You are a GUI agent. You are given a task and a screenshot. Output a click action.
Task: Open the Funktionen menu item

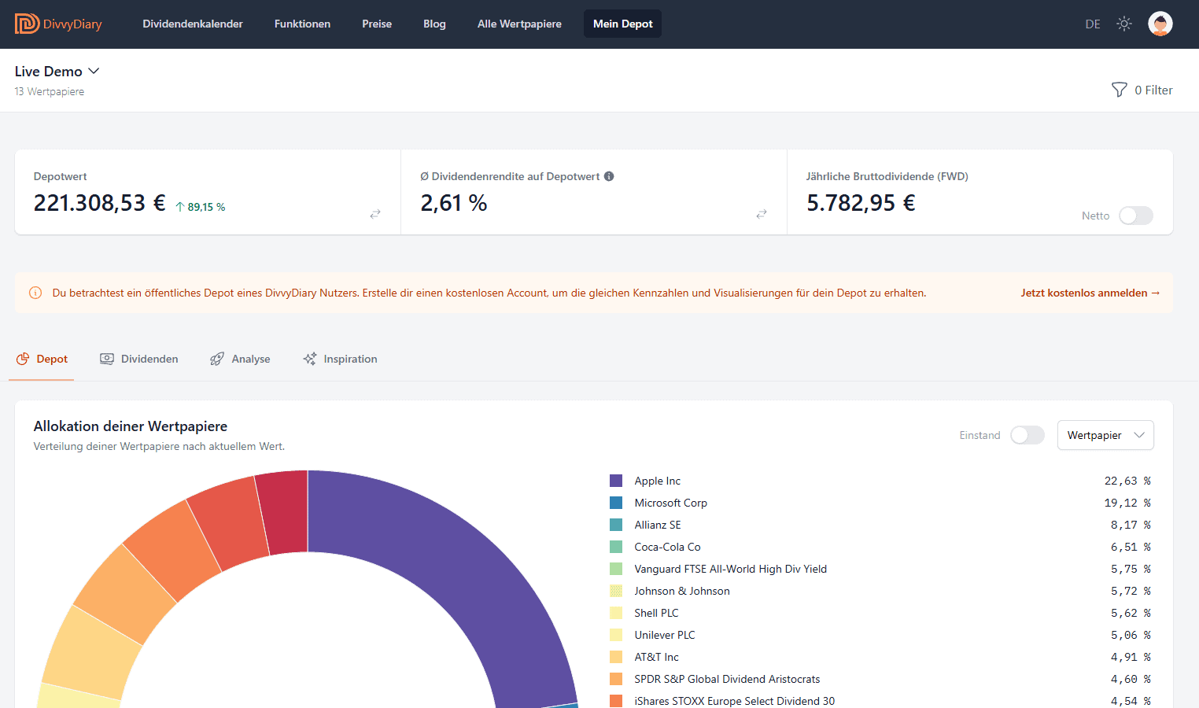click(302, 24)
